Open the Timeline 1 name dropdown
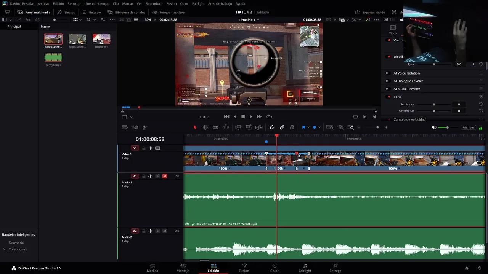The image size is (488, 274). tap(249, 20)
